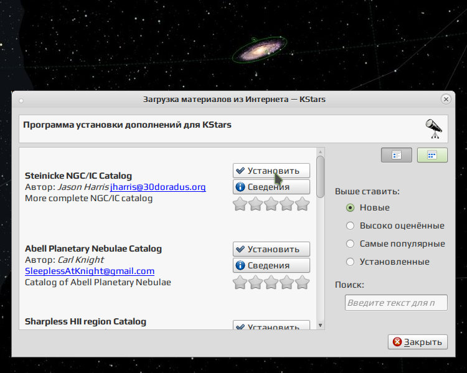The width and height of the screenshot is (467, 373).
Task: Close the dialog with Закрыть button
Action: click(418, 342)
